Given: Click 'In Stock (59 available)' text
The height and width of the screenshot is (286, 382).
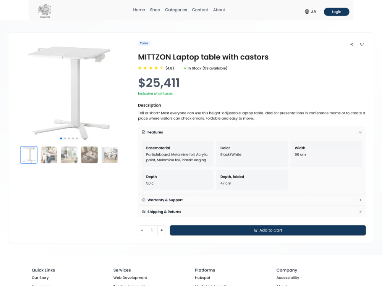Looking at the screenshot, I should [207, 68].
